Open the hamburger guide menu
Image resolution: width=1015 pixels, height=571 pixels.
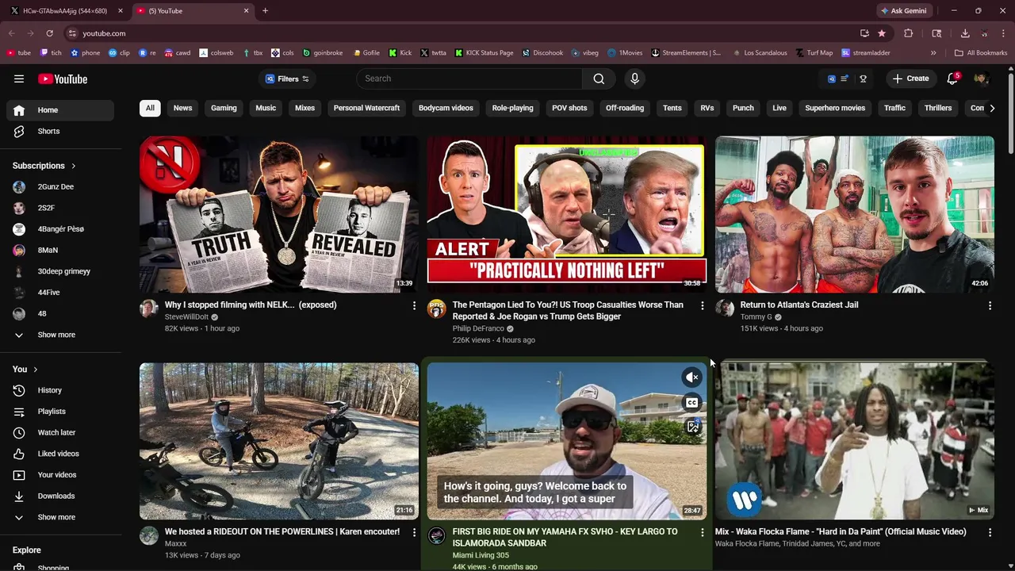(x=19, y=79)
